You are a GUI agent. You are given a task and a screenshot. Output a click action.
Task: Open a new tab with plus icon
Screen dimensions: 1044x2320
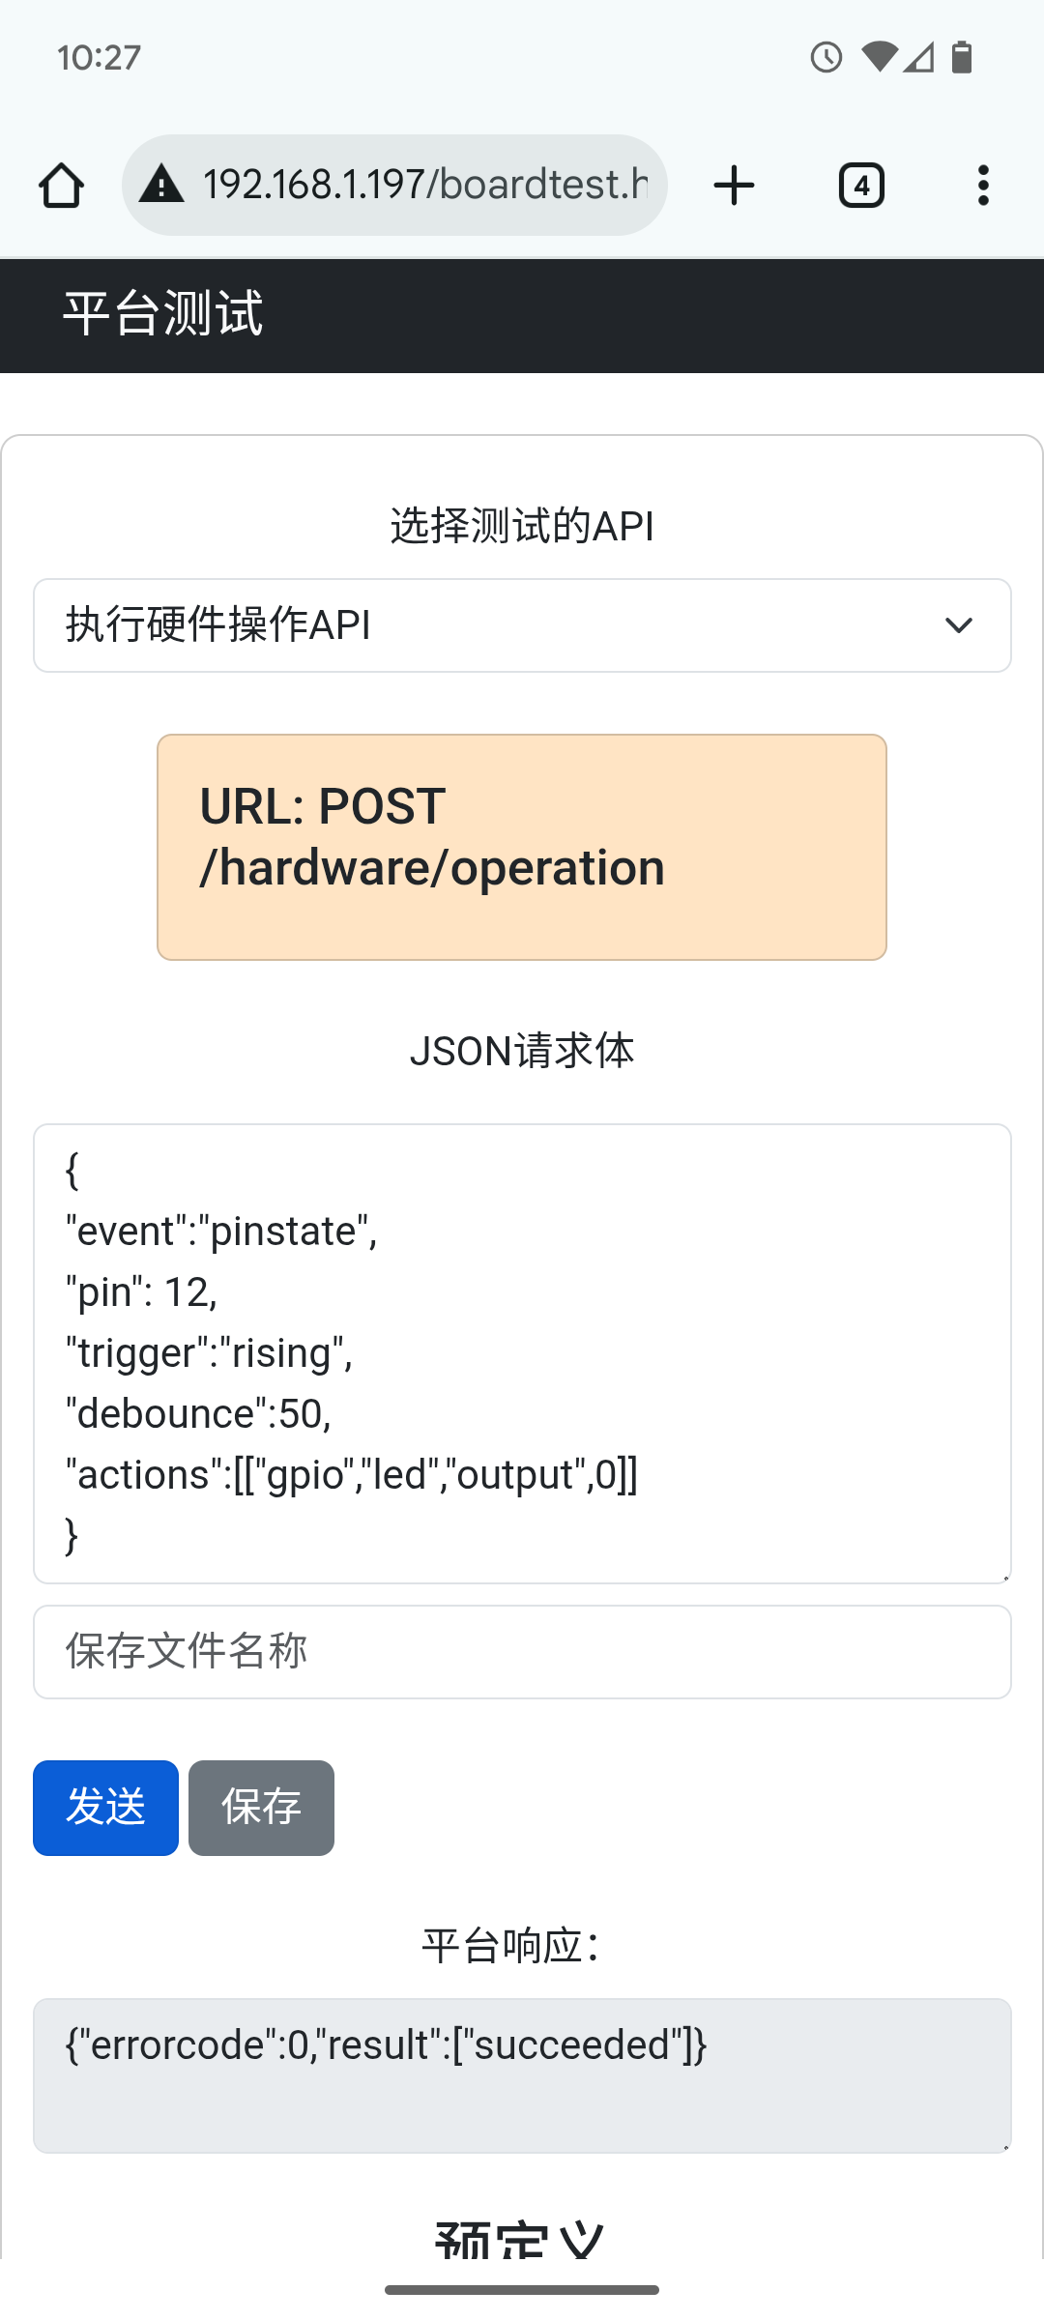tap(734, 186)
